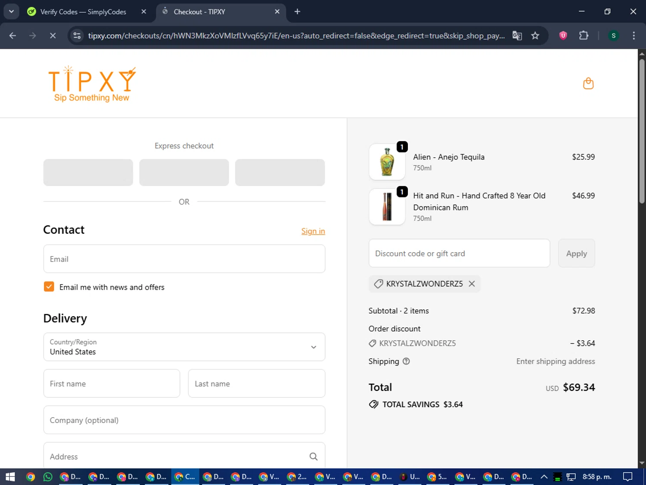Click the scrollbar down arrow
This screenshot has height=485, width=646.
point(642,463)
